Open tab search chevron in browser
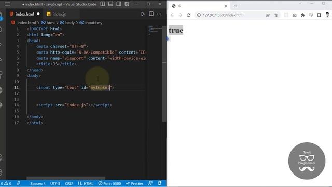Viewport: 332px width, 187px height. (x=300, y=3)
